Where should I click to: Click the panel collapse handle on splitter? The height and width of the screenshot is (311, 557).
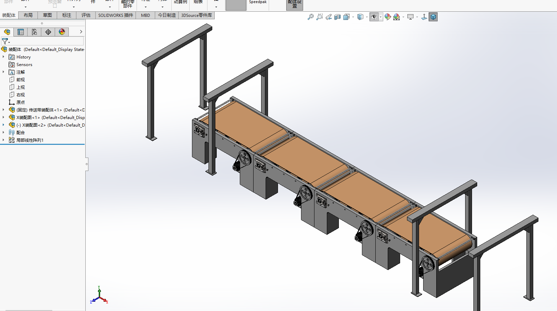[x=87, y=164]
